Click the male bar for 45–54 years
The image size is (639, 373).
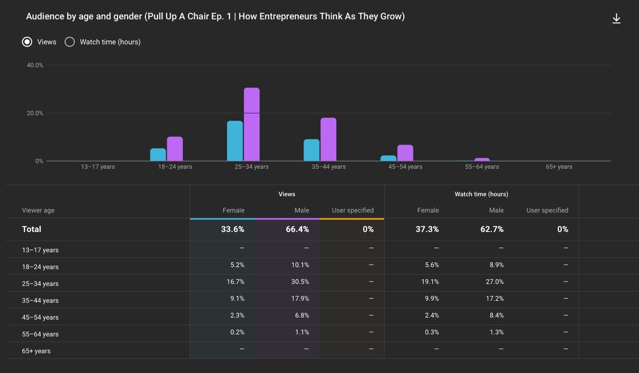pos(405,153)
